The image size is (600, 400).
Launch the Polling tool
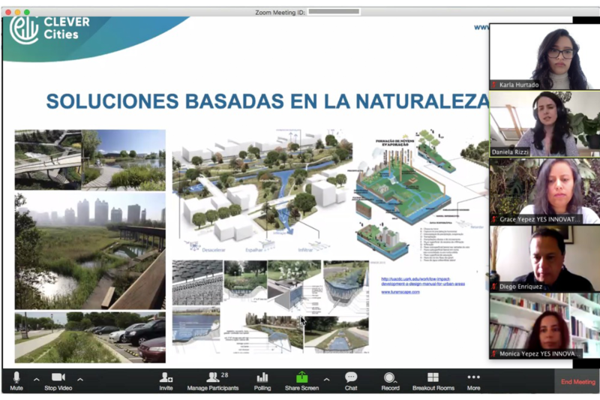tap(262, 381)
